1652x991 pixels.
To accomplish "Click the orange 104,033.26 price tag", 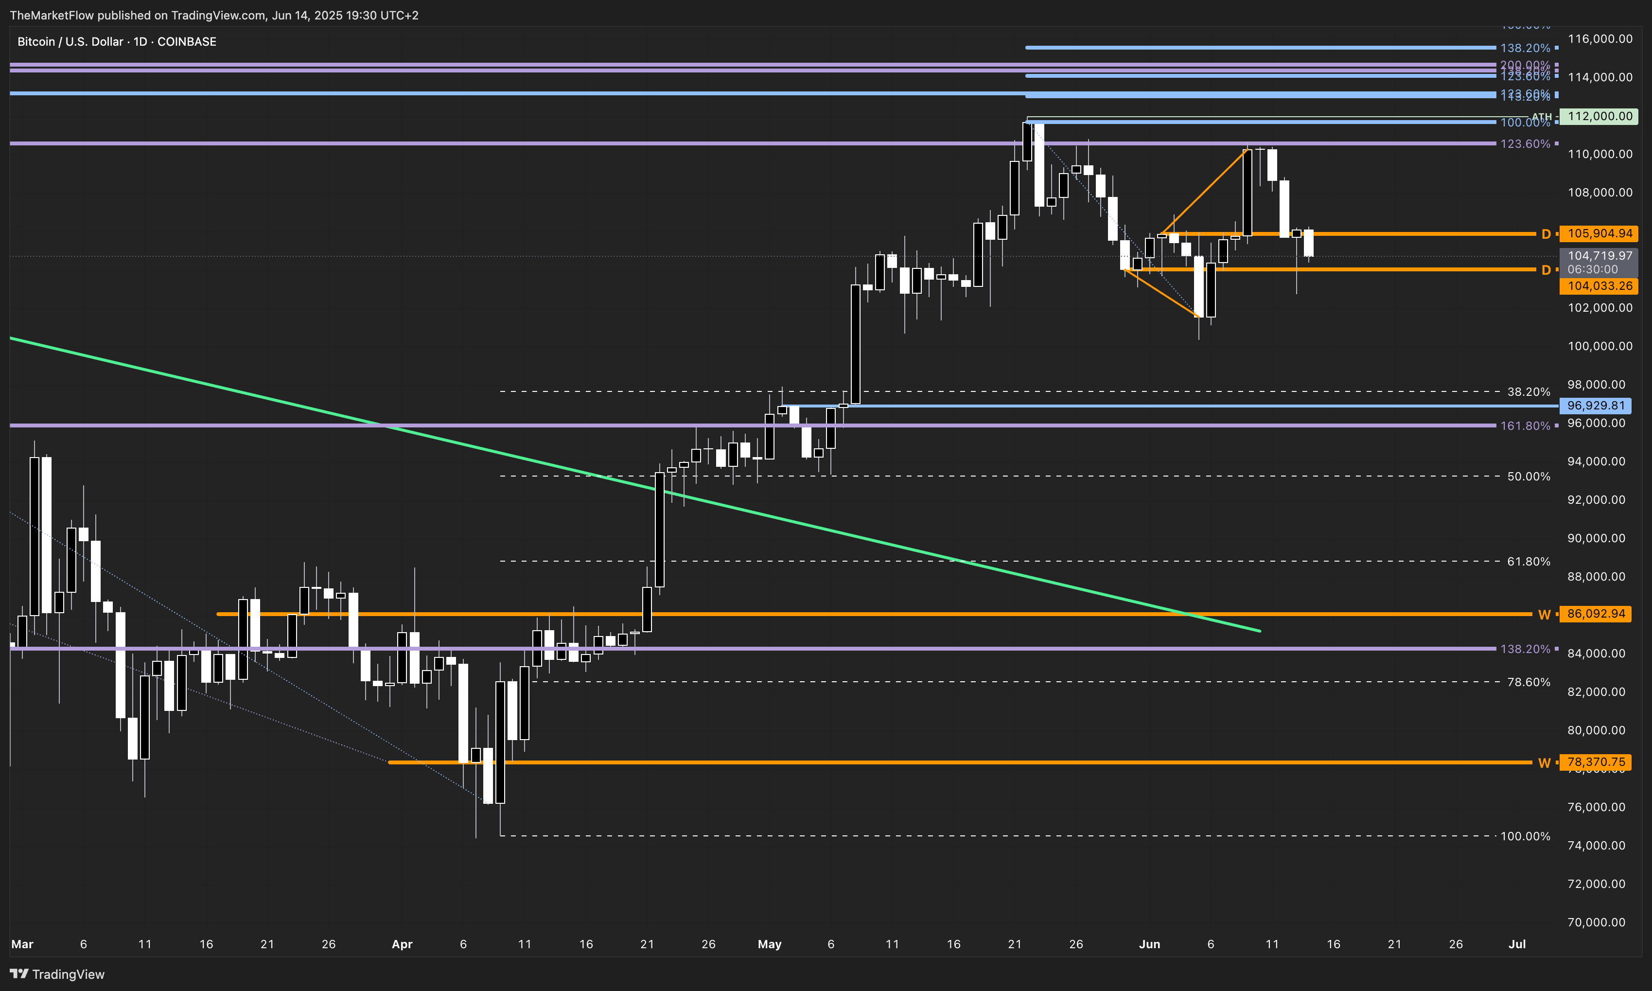I will point(1599,286).
